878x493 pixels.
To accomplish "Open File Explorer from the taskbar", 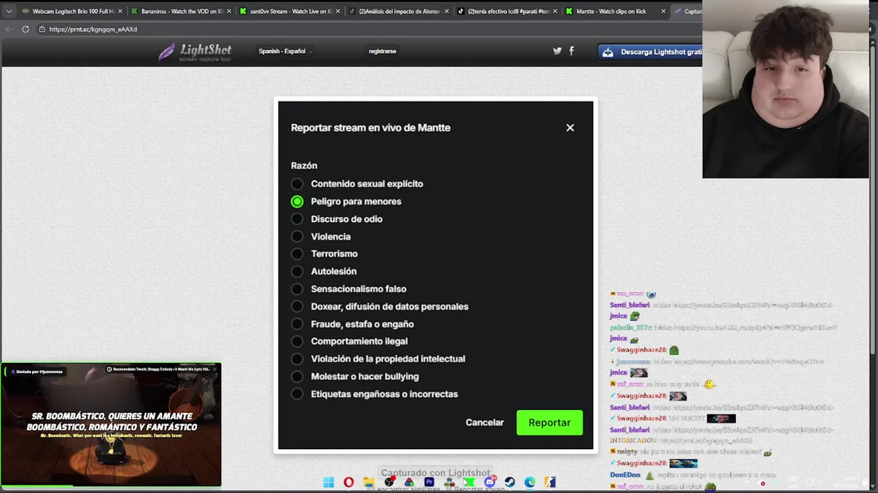I will pyautogui.click(x=368, y=483).
